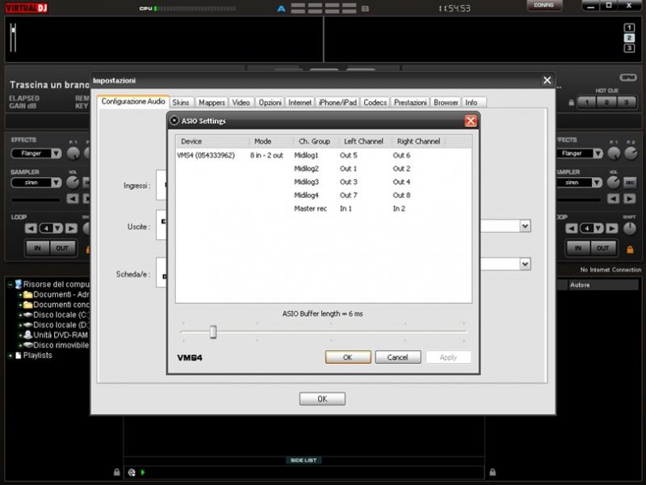Select layout button 3 at top right
This screenshot has width=646, height=485.
629,48
